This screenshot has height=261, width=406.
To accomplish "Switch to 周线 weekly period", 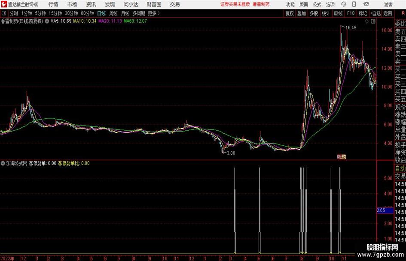I will point(113,13).
